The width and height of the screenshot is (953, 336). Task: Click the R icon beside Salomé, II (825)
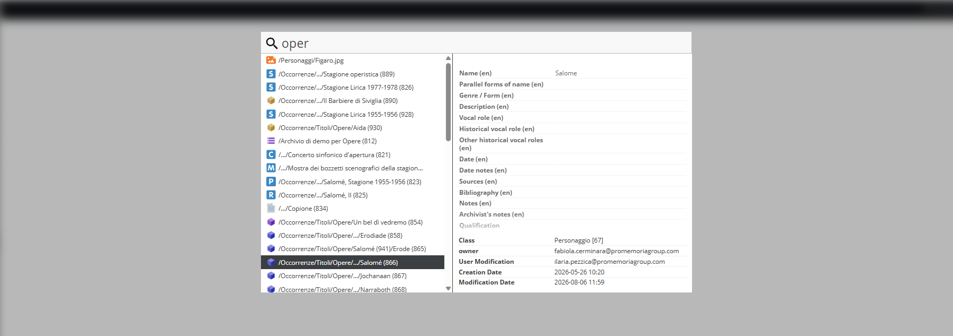(x=271, y=195)
